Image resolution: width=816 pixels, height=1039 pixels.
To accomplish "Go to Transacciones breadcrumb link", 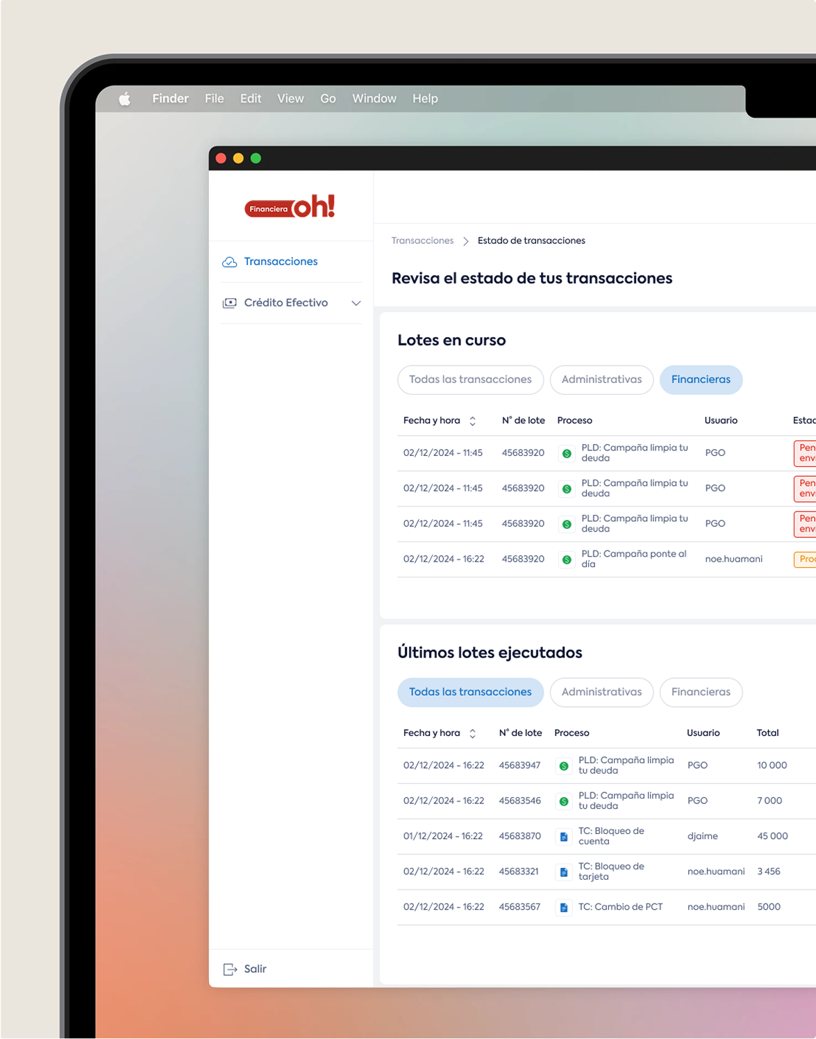I will 422,240.
